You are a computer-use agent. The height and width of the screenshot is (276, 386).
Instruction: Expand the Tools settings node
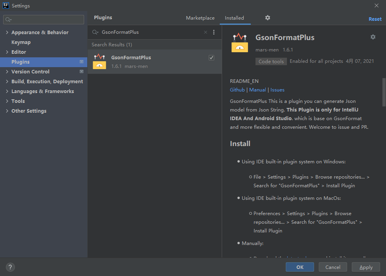(x=7, y=101)
